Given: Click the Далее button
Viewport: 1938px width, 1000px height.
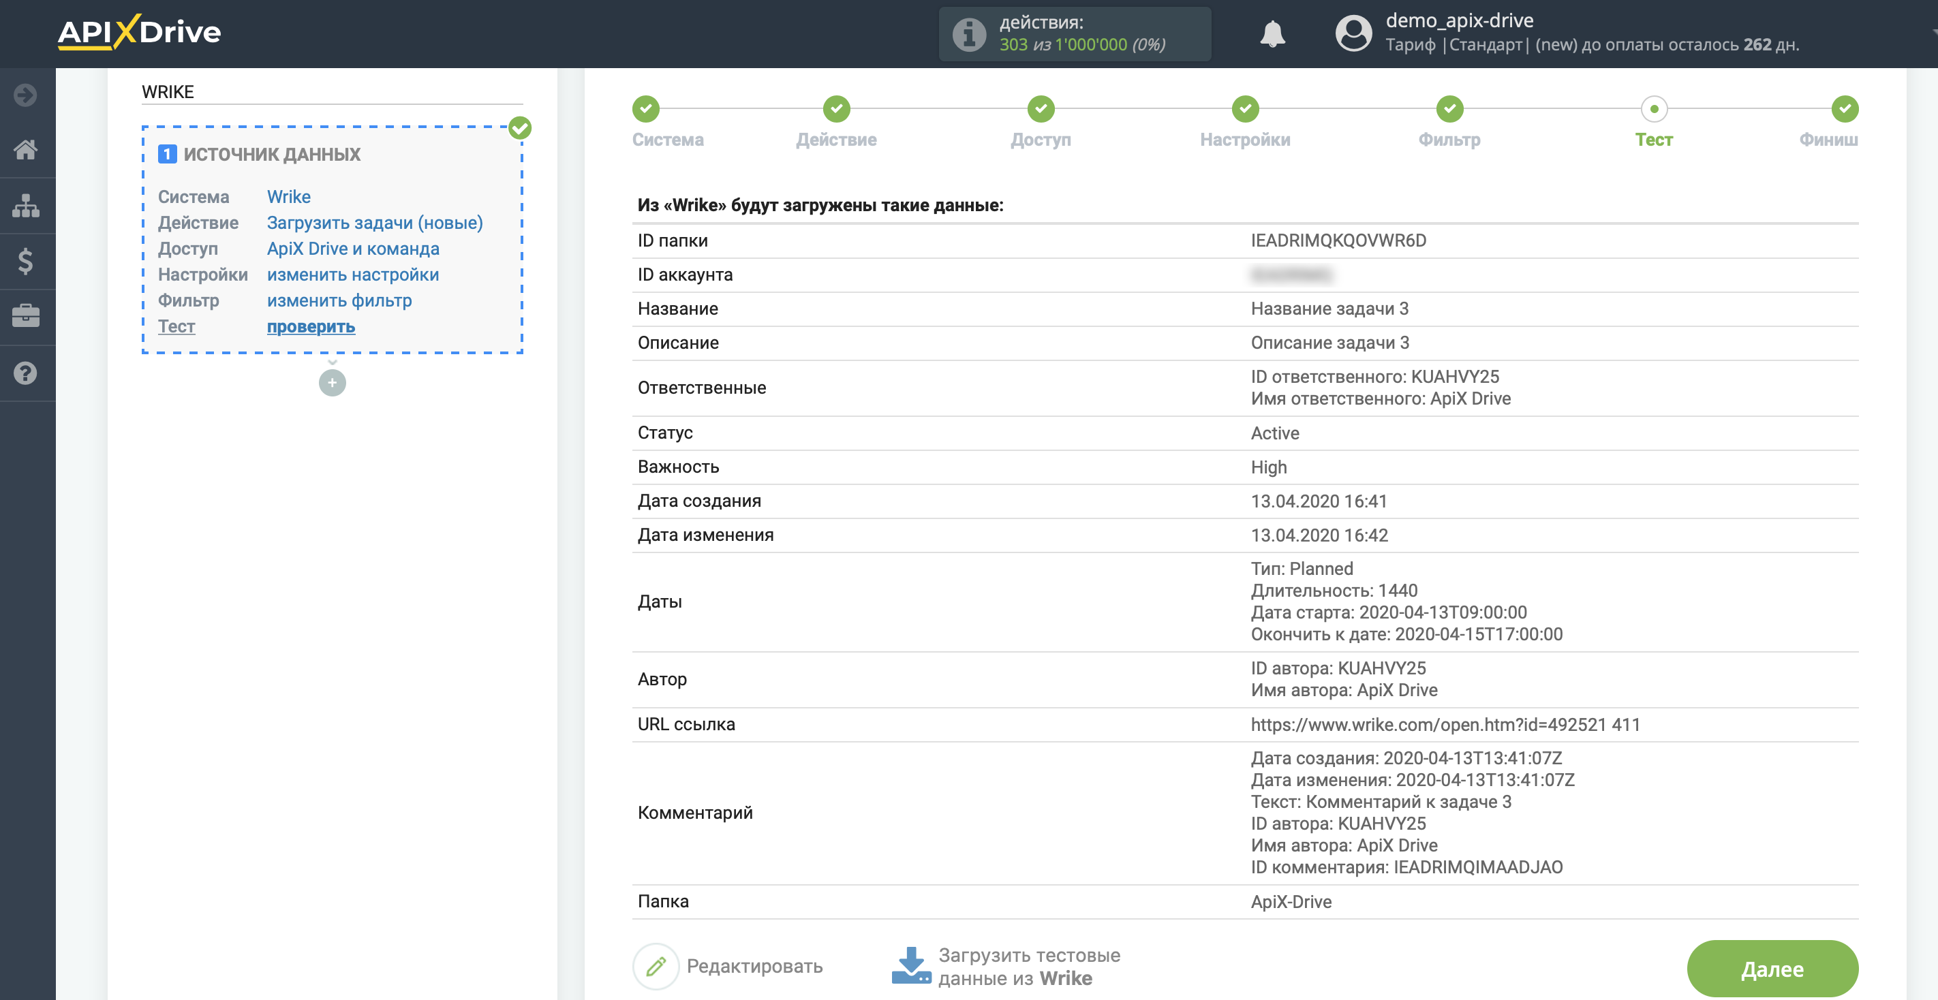Looking at the screenshot, I should click(x=1772, y=969).
